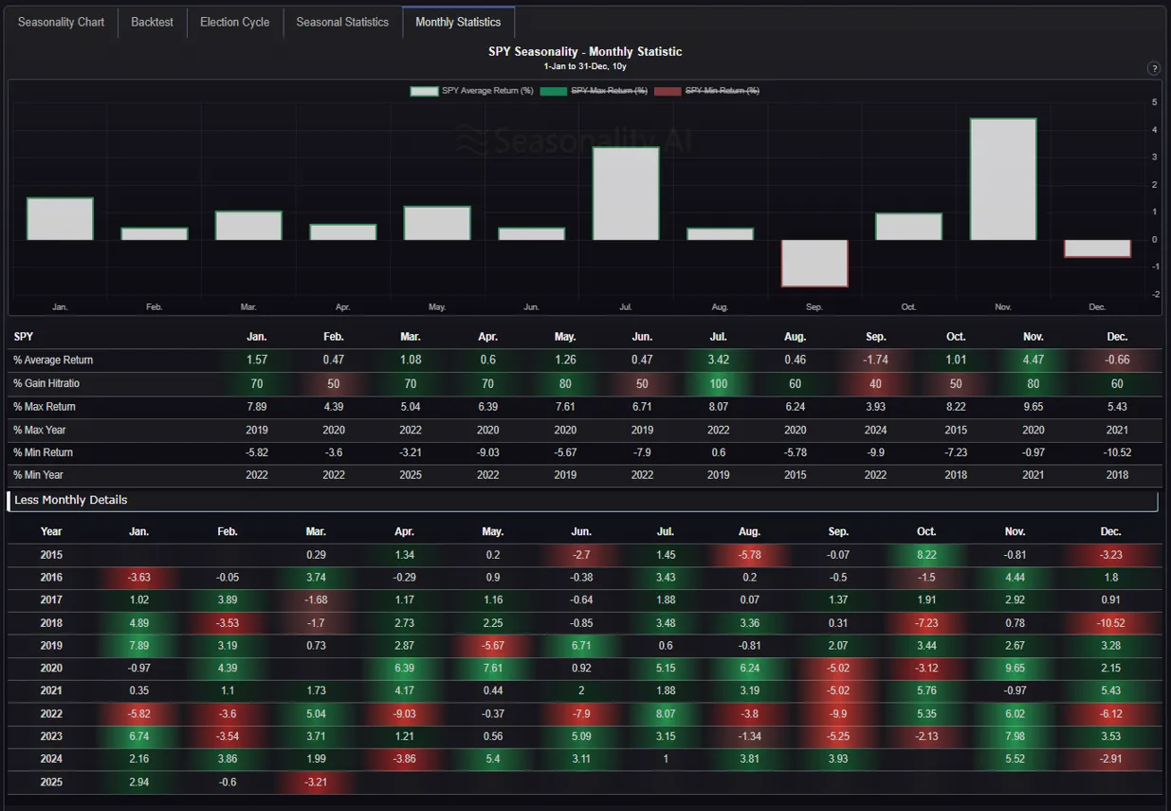Click the 2018 year row label

coord(51,623)
